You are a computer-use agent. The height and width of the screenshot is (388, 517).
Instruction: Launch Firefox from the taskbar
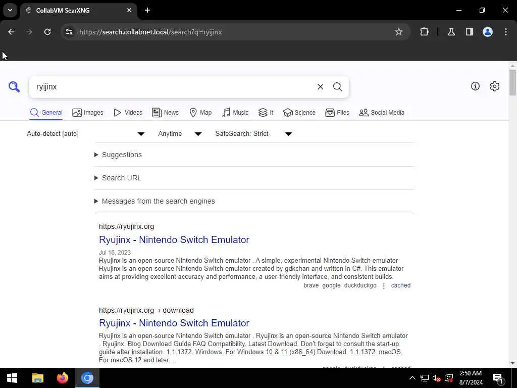point(62,378)
